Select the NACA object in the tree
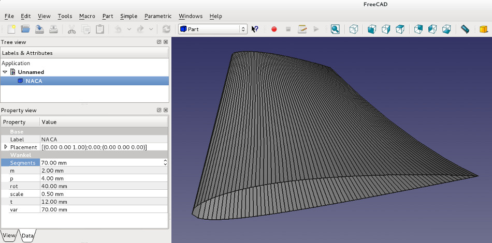 (84, 81)
